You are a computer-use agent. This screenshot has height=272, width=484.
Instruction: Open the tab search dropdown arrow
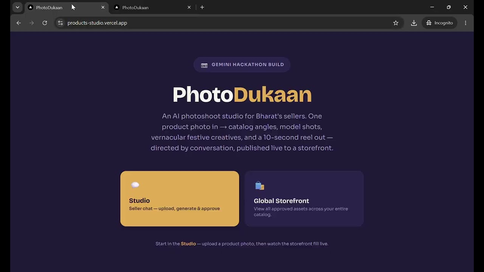pos(17,7)
